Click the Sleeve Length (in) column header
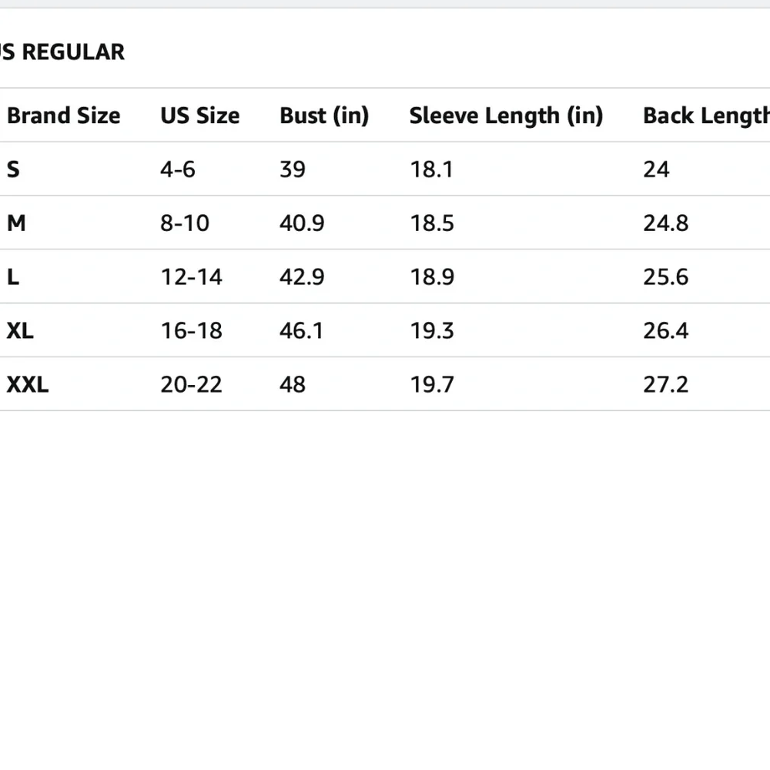 click(506, 116)
